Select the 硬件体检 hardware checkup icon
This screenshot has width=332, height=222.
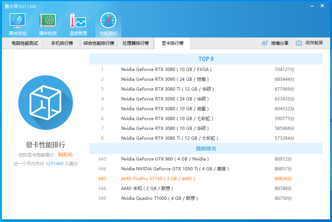tap(17, 21)
